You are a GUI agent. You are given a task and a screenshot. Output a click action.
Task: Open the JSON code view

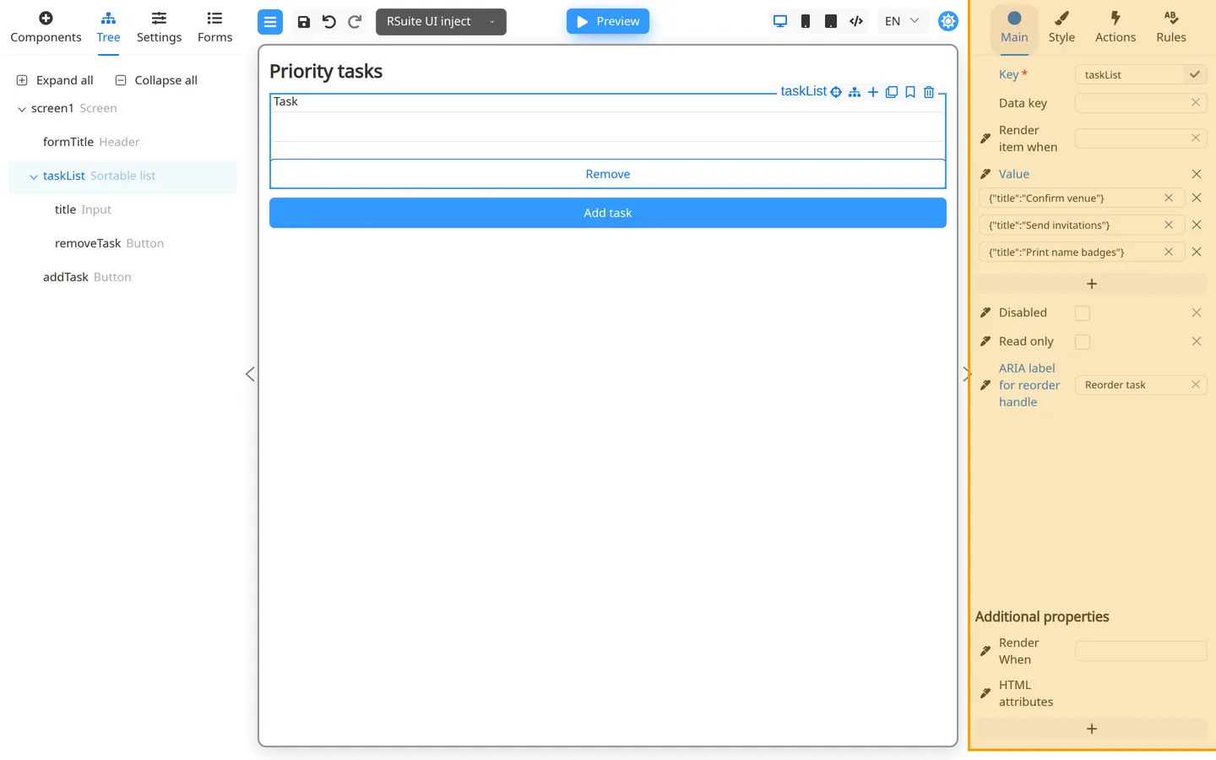tap(856, 22)
